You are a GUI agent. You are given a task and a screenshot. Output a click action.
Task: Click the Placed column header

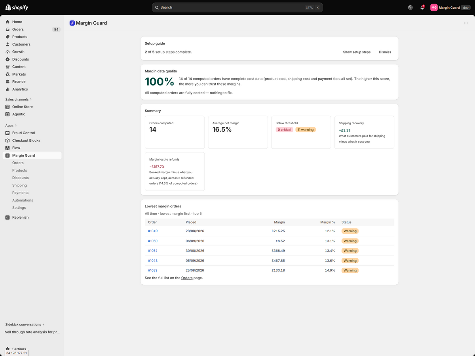coord(191,222)
